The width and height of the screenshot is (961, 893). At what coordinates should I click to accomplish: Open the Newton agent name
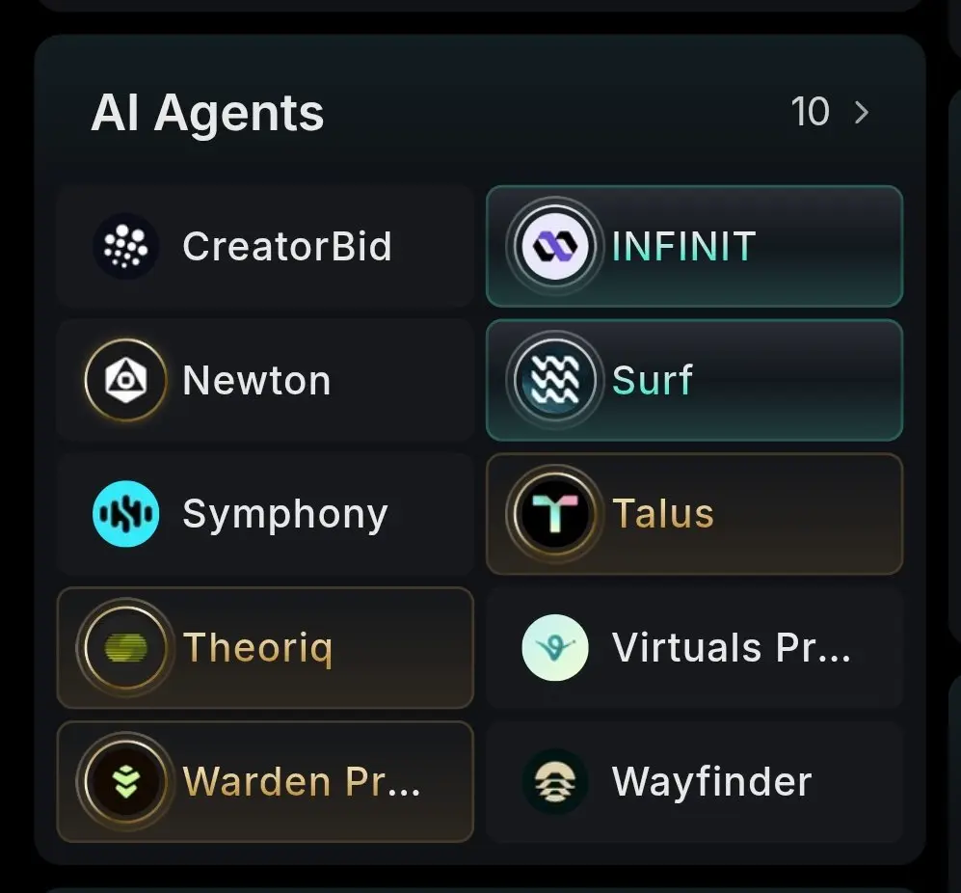[256, 380]
